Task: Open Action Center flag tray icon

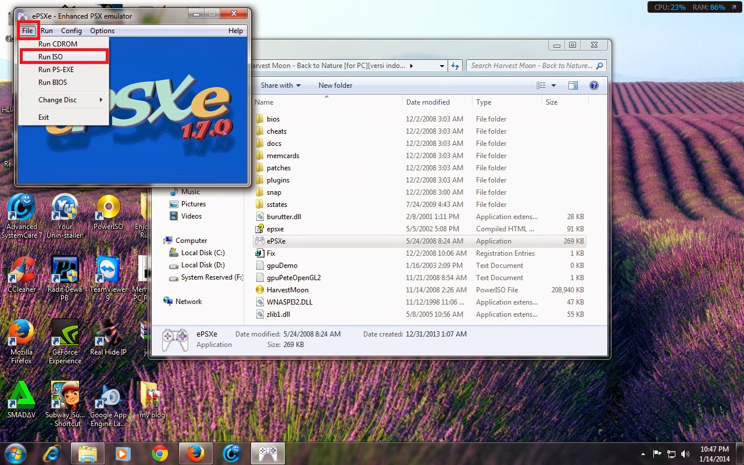Action: pyautogui.click(x=657, y=453)
